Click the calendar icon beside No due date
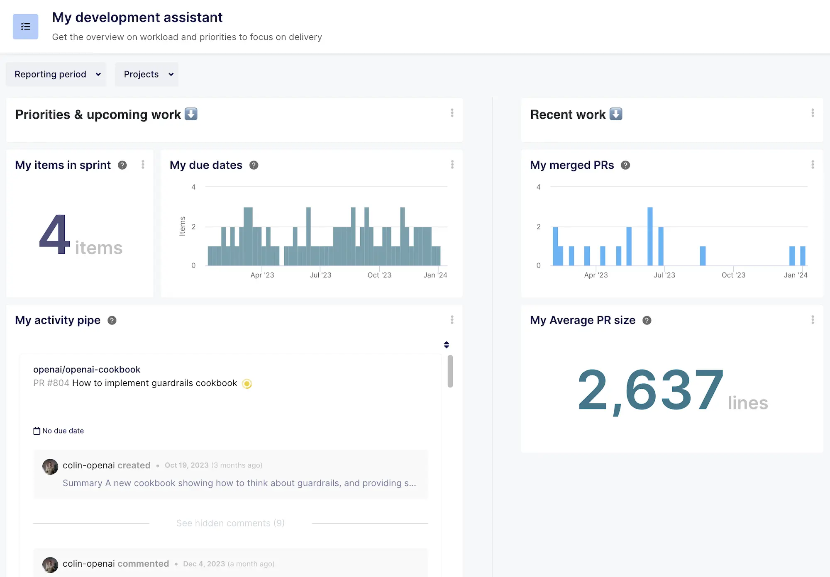Screen dimensions: 830x577 37,431
